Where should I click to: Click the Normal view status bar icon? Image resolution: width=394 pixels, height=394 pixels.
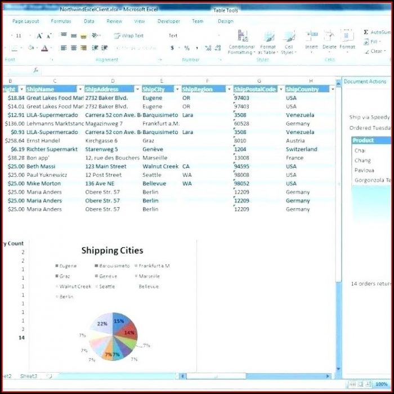[x=352, y=384]
